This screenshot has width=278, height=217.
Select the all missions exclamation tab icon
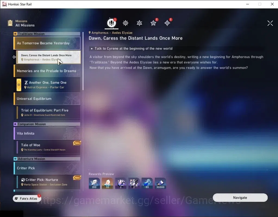coord(111,23)
